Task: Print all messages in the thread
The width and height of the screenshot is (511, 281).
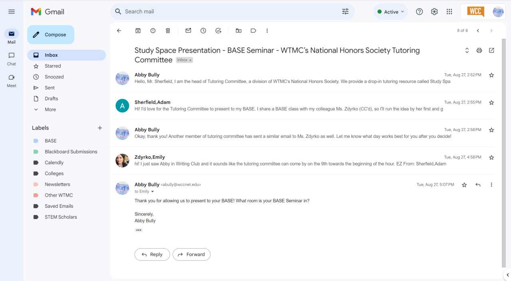Action: click(479, 50)
